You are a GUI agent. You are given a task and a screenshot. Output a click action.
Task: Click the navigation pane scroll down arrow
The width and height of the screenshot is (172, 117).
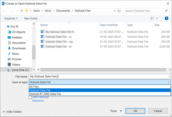[34, 70]
